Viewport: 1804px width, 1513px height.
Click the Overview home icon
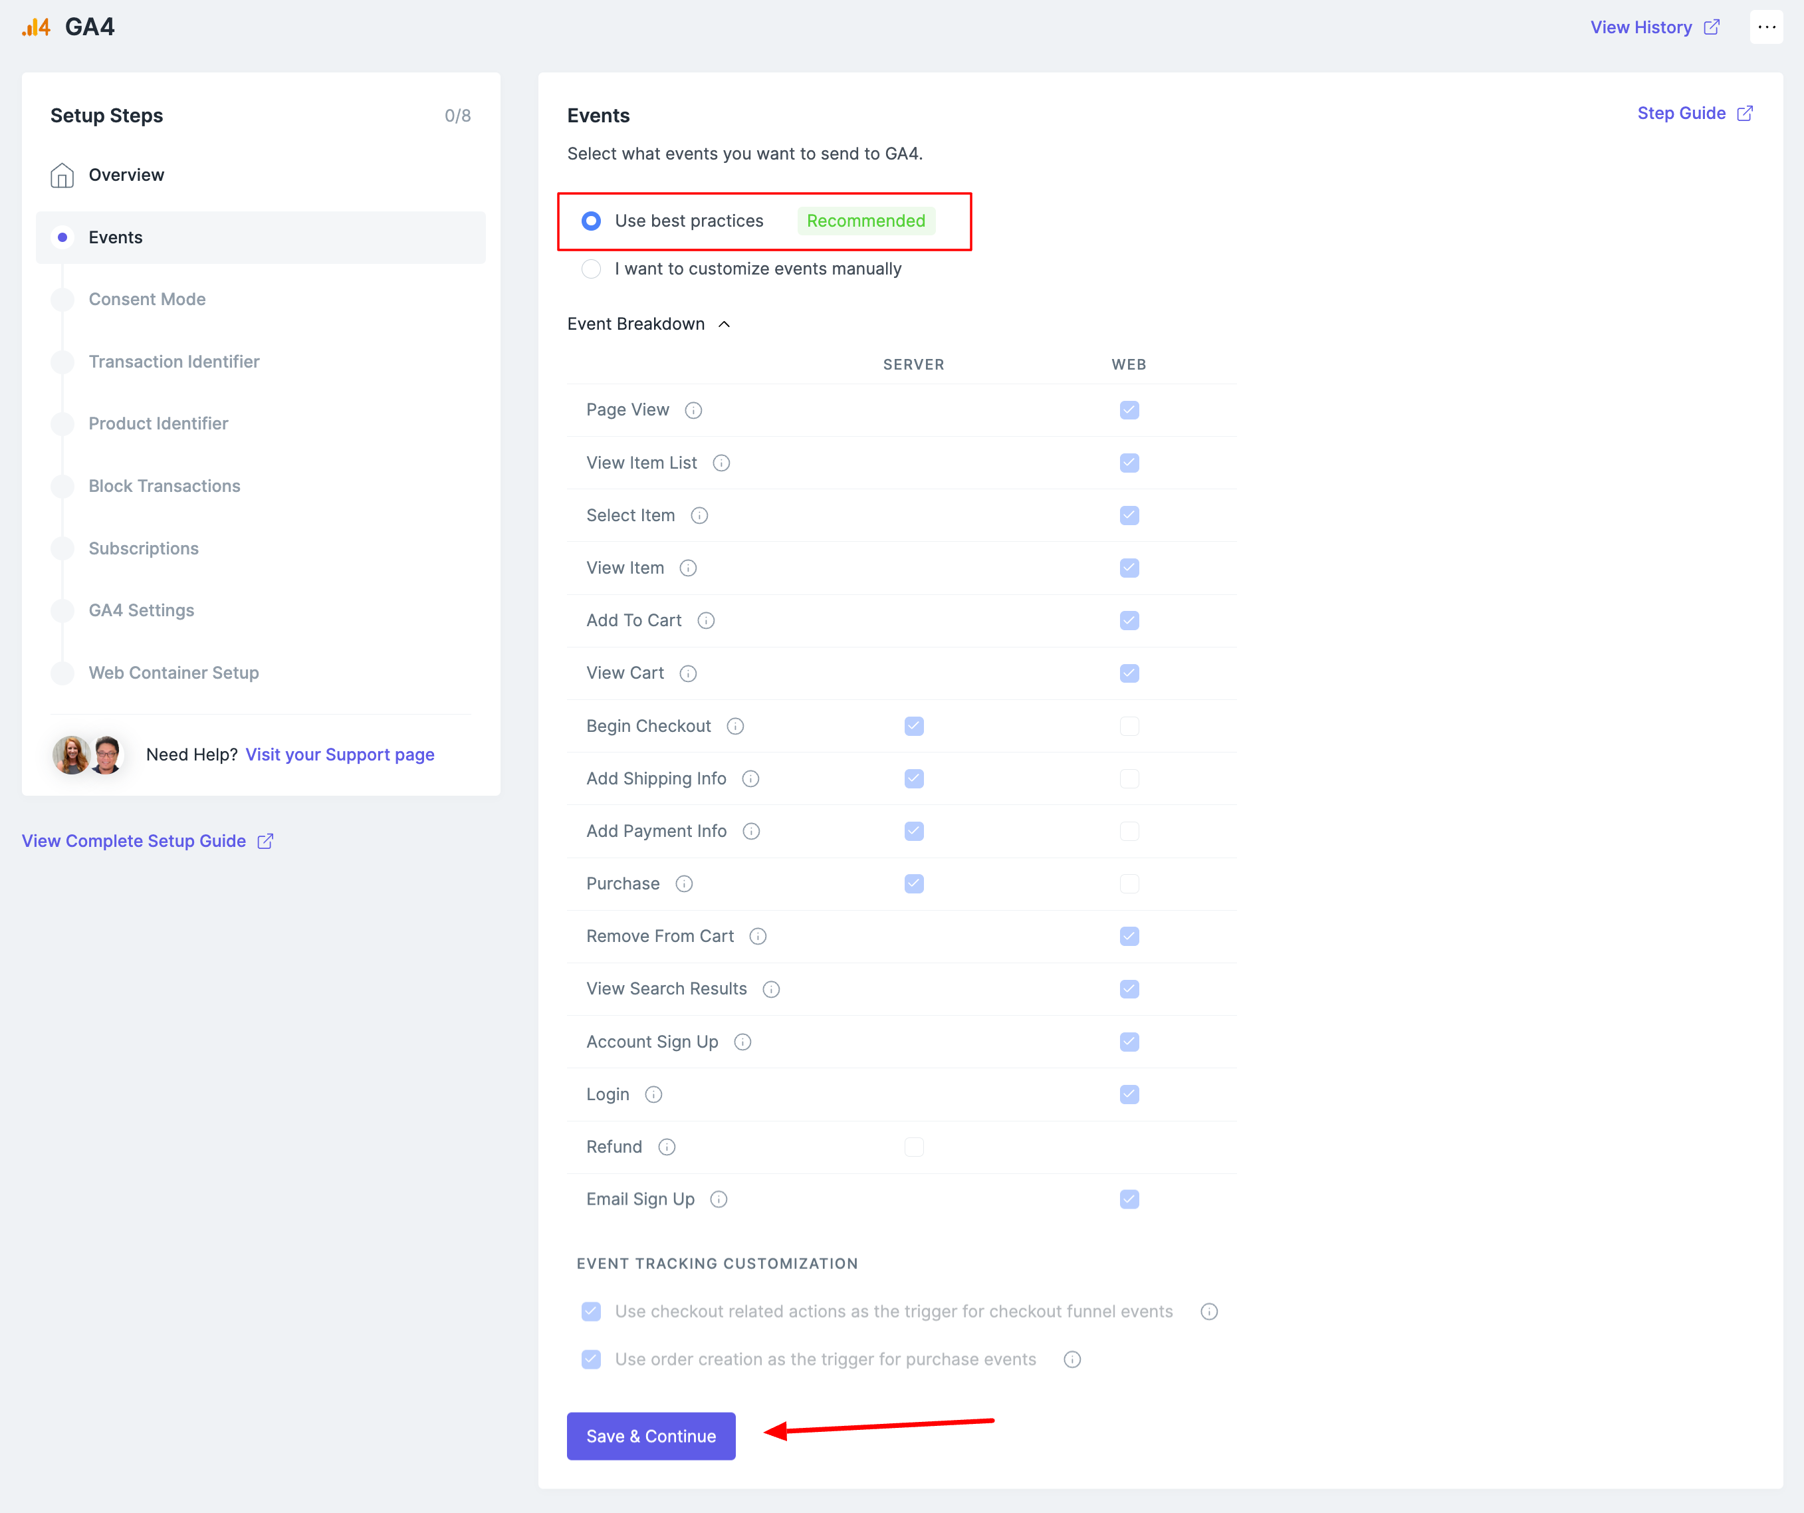coord(62,175)
